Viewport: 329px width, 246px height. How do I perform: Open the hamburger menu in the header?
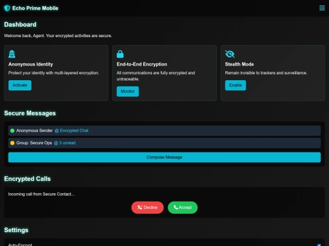[322, 8]
